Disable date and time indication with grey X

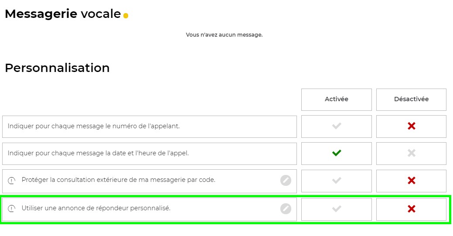(411, 153)
